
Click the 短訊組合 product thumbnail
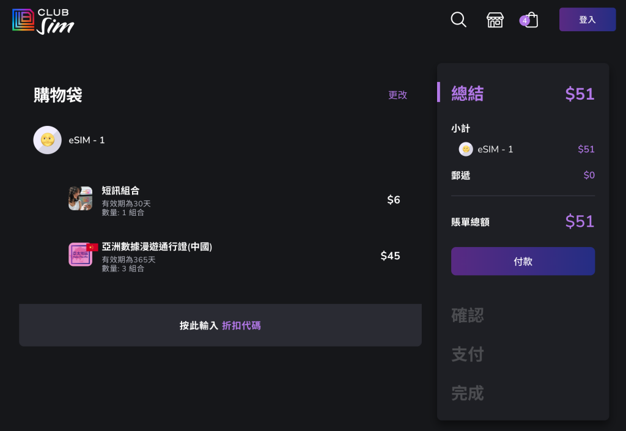(80, 199)
